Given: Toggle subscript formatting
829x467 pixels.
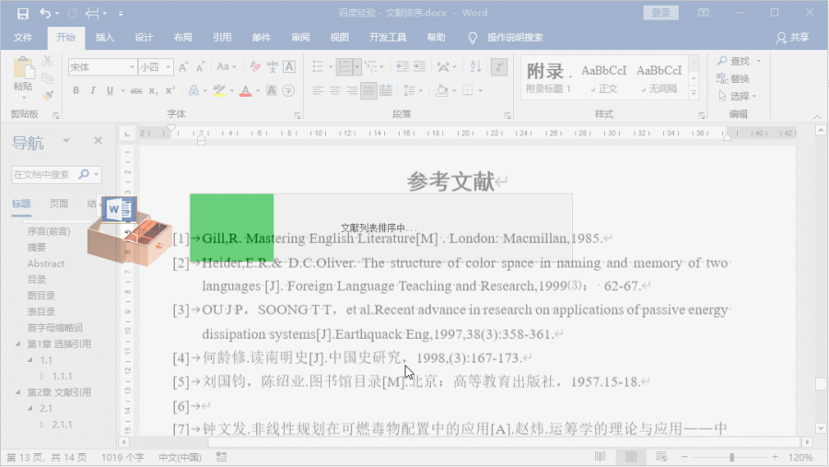Looking at the screenshot, I should point(155,90).
